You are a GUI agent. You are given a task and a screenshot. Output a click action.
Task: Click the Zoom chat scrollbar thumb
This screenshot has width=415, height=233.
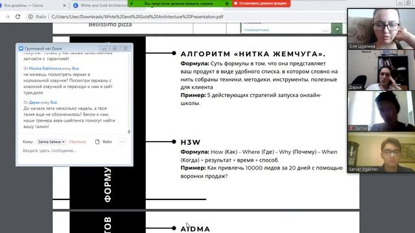129,131
